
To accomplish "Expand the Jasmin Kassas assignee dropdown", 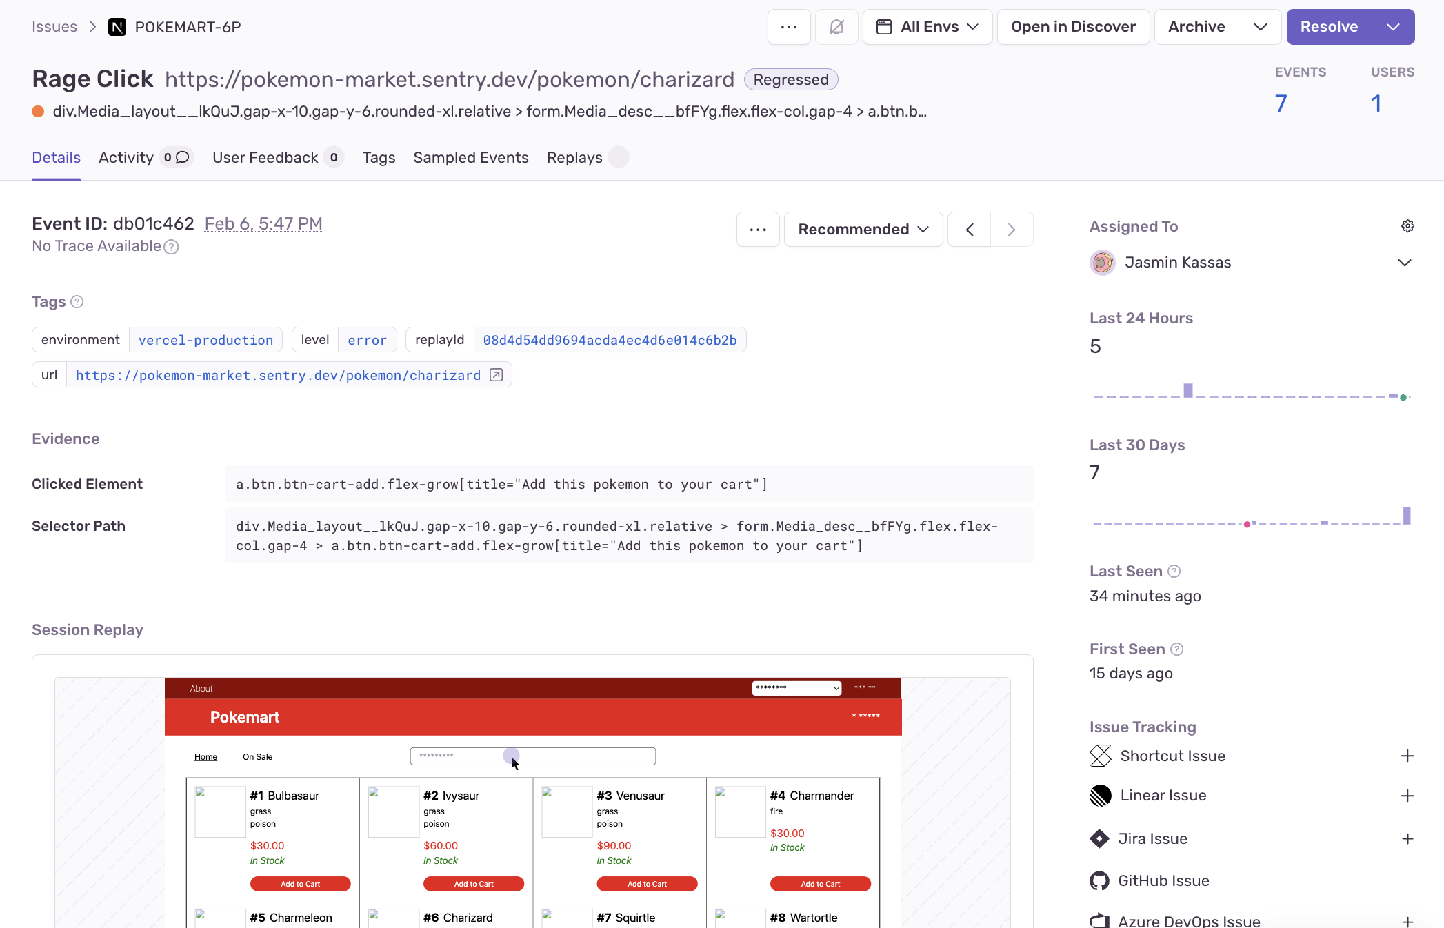I will pyautogui.click(x=1405, y=263).
